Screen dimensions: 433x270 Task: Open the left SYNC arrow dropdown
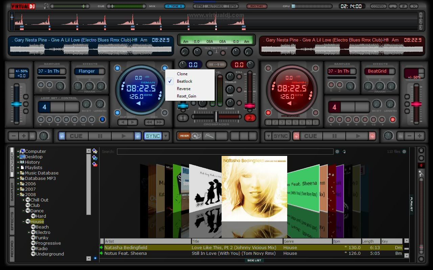[x=166, y=136]
